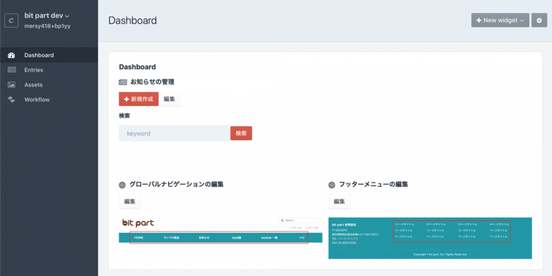Click globe icon next to フッターメニューの編集
The height and width of the screenshot is (276, 552).
point(333,185)
